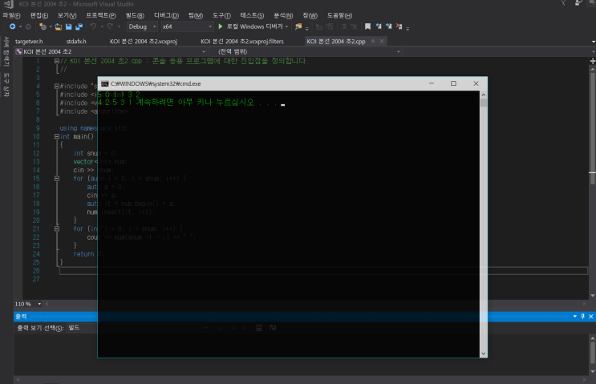The image size is (596, 384).
Task: Switch to the KOI 본선 2004 초2.vcxproj.filters tab
Action: 242,42
